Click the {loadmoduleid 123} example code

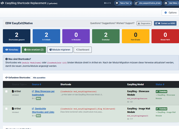pos(57,62)
